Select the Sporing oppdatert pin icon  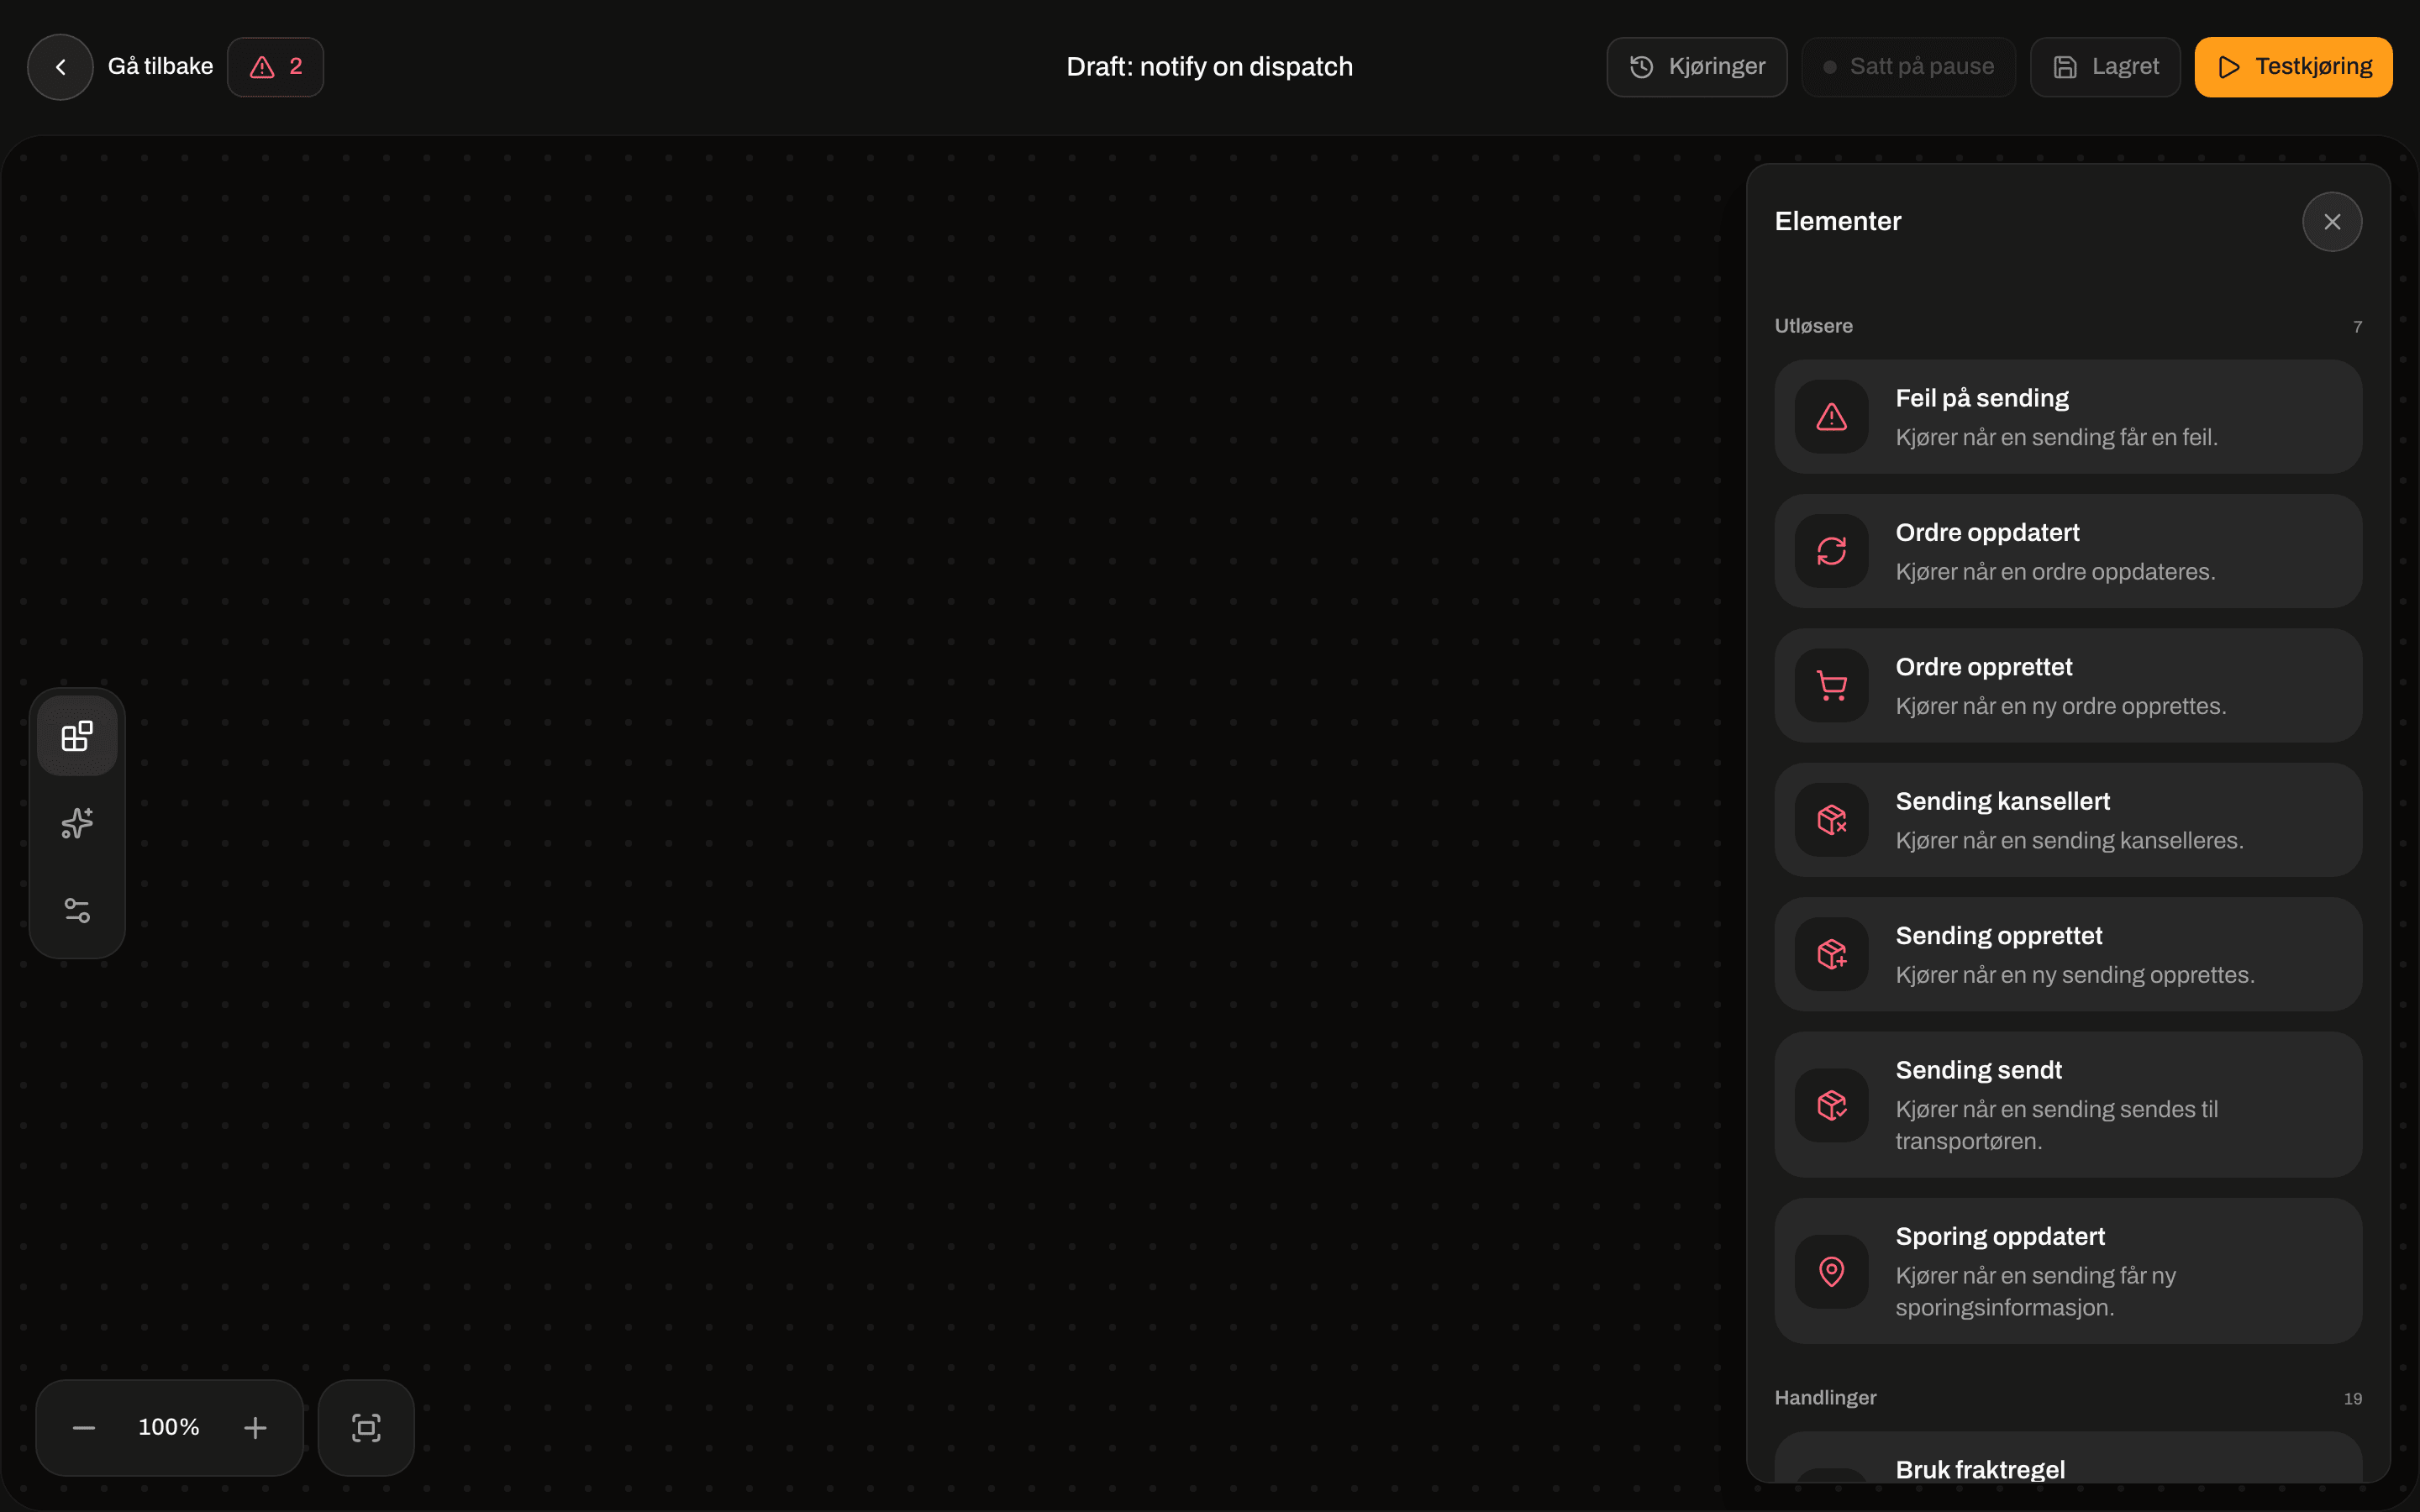tap(1831, 1271)
